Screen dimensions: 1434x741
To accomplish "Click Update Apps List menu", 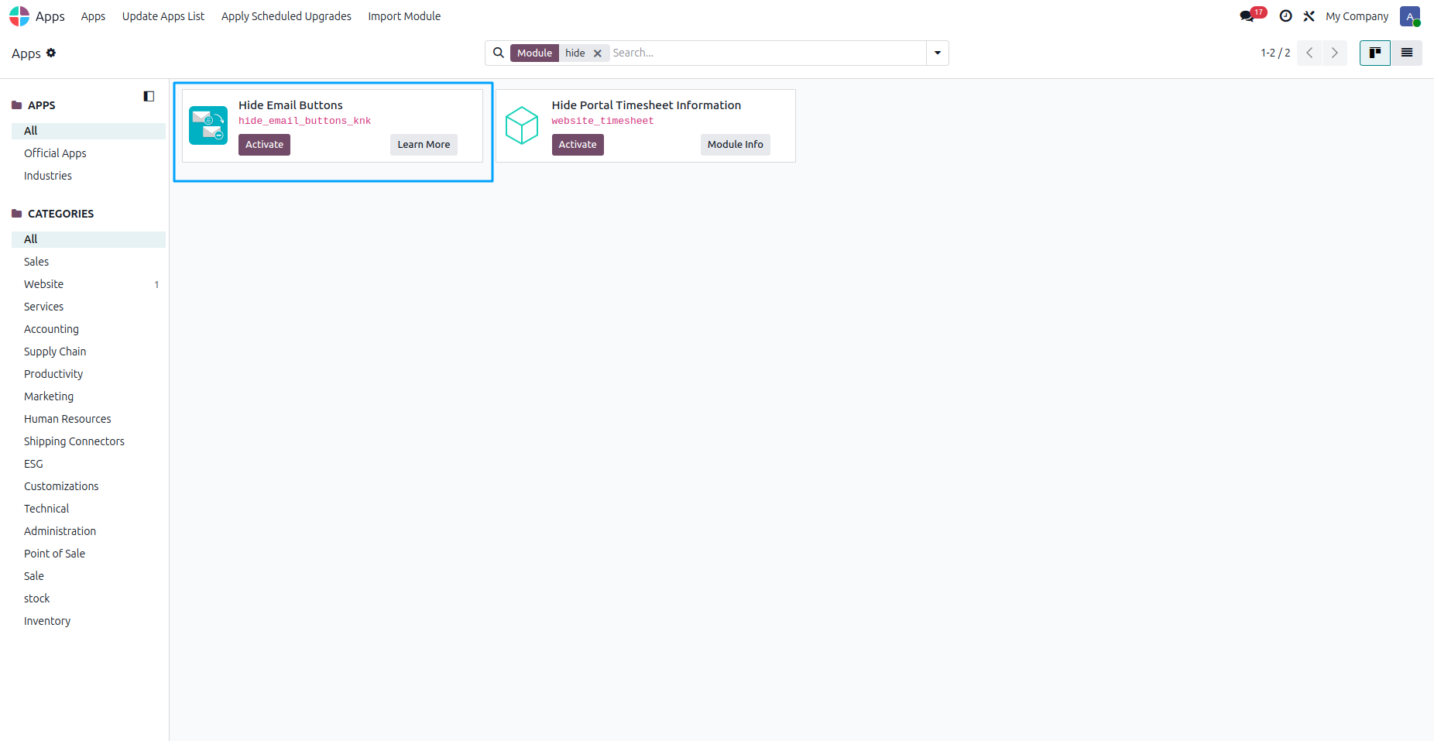I will tap(163, 16).
